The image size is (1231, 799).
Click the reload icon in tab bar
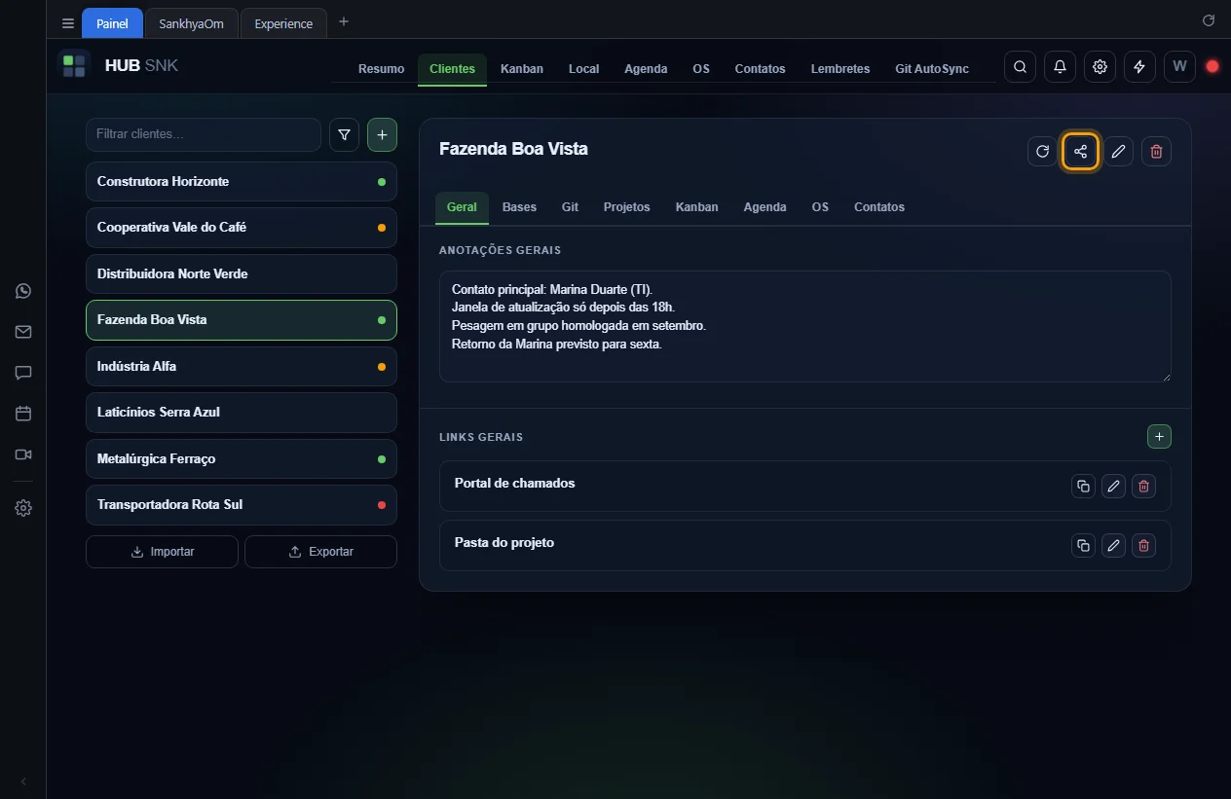click(x=1209, y=20)
